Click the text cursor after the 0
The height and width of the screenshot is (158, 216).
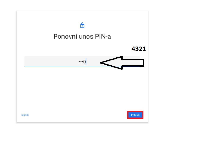(86, 62)
